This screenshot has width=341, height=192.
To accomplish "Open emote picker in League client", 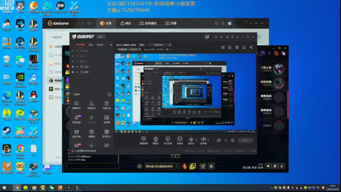I will coord(211,166).
